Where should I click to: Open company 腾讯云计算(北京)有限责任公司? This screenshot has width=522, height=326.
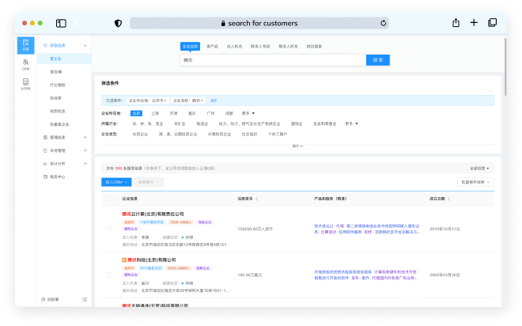[153, 214]
